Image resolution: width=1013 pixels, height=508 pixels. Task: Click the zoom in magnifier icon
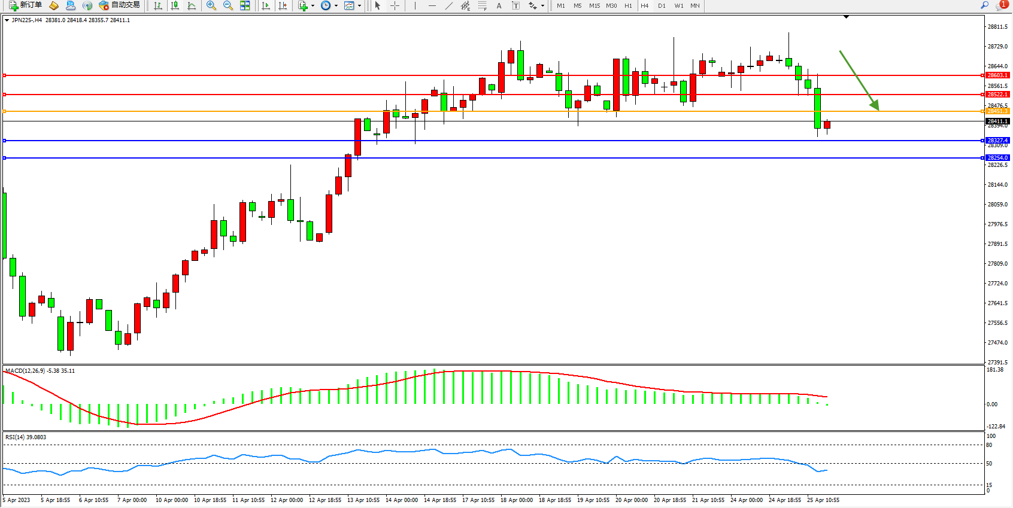(211, 5)
